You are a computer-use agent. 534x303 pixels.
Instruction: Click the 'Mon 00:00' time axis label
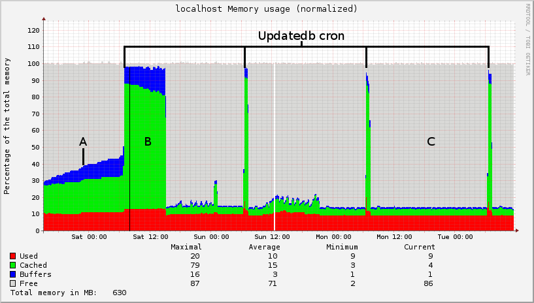(x=333, y=237)
